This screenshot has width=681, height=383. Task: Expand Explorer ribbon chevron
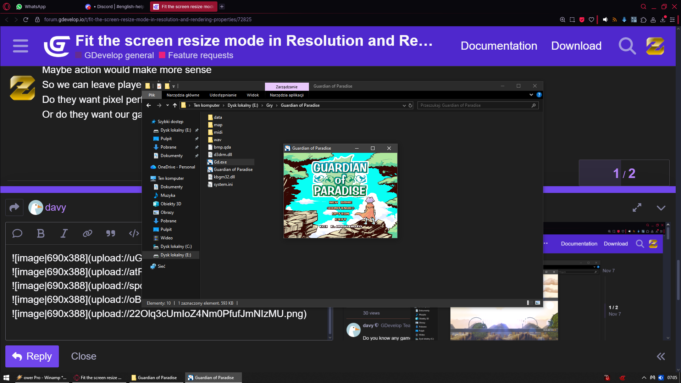(x=531, y=95)
